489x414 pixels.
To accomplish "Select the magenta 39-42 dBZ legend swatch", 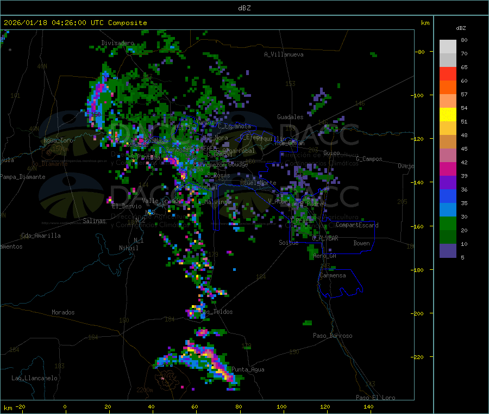I will click(x=448, y=169).
